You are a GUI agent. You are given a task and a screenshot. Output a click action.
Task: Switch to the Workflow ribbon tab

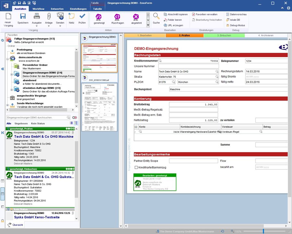[x=39, y=9]
